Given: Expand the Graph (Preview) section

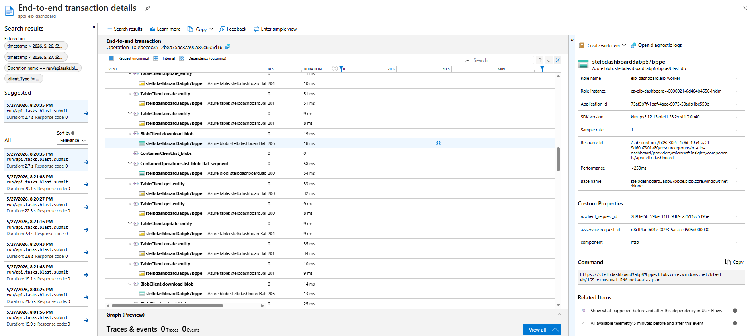Looking at the screenshot, I should tap(559, 315).
